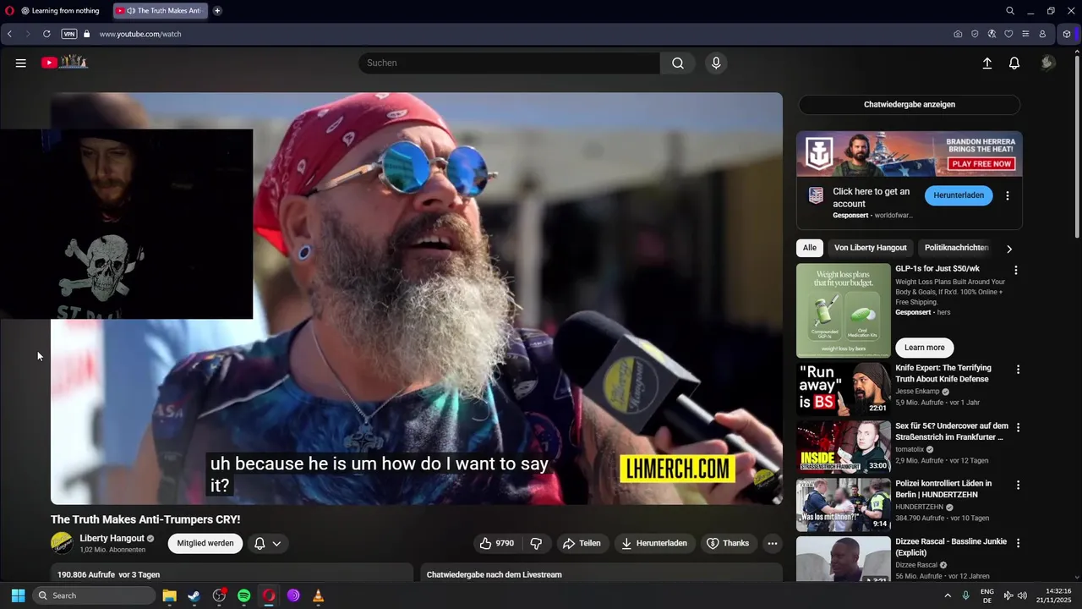
Task: Open Liberty Hangout channel avatar
Action: point(62,543)
